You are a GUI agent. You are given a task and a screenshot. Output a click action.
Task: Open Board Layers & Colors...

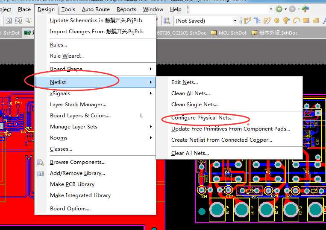(80, 116)
